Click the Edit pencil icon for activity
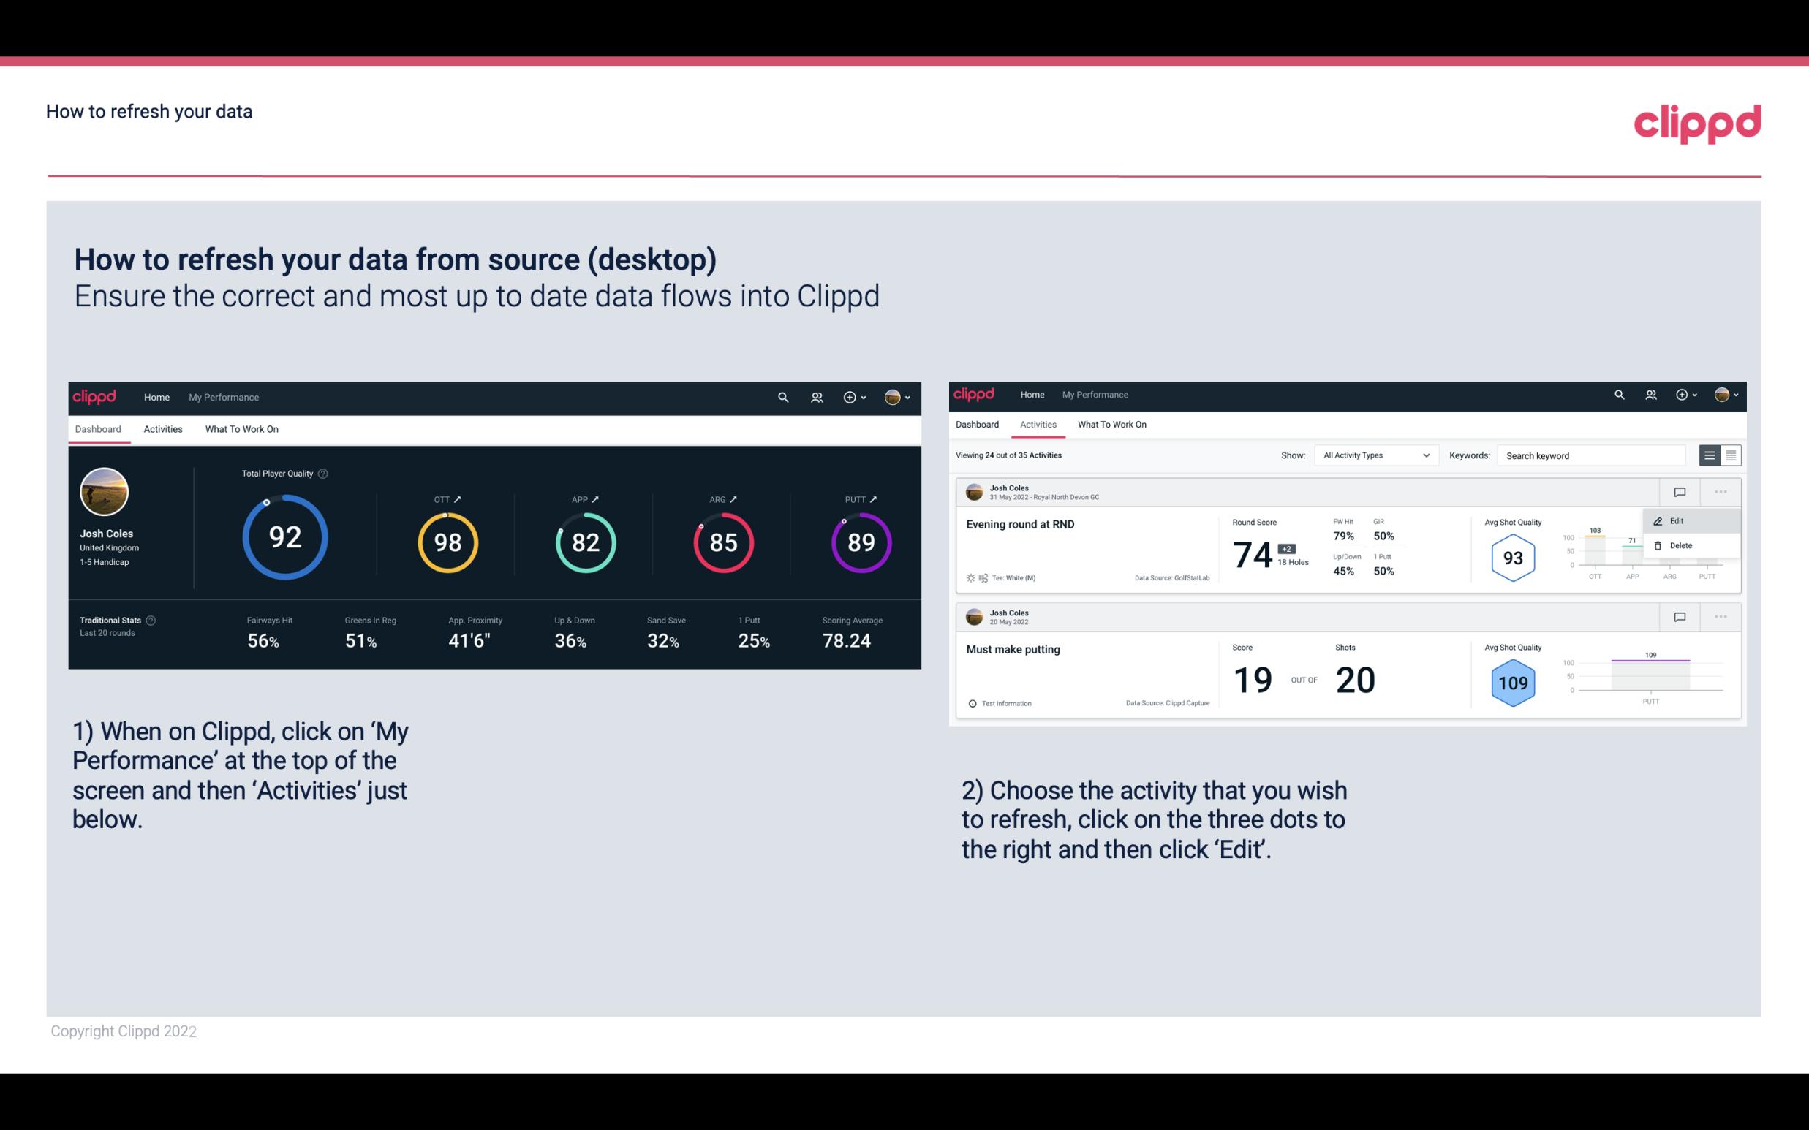 pyautogui.click(x=1661, y=520)
